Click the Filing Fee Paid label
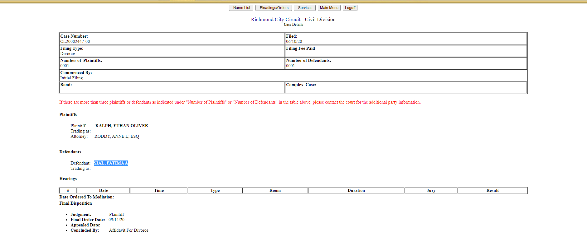Image resolution: width=587 pixels, height=237 pixels. [300, 48]
